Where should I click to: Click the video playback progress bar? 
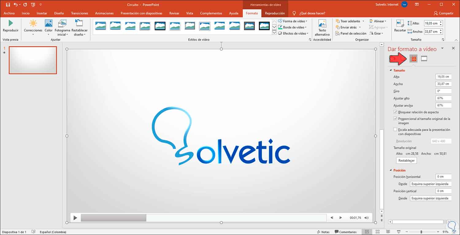[x=204, y=218]
